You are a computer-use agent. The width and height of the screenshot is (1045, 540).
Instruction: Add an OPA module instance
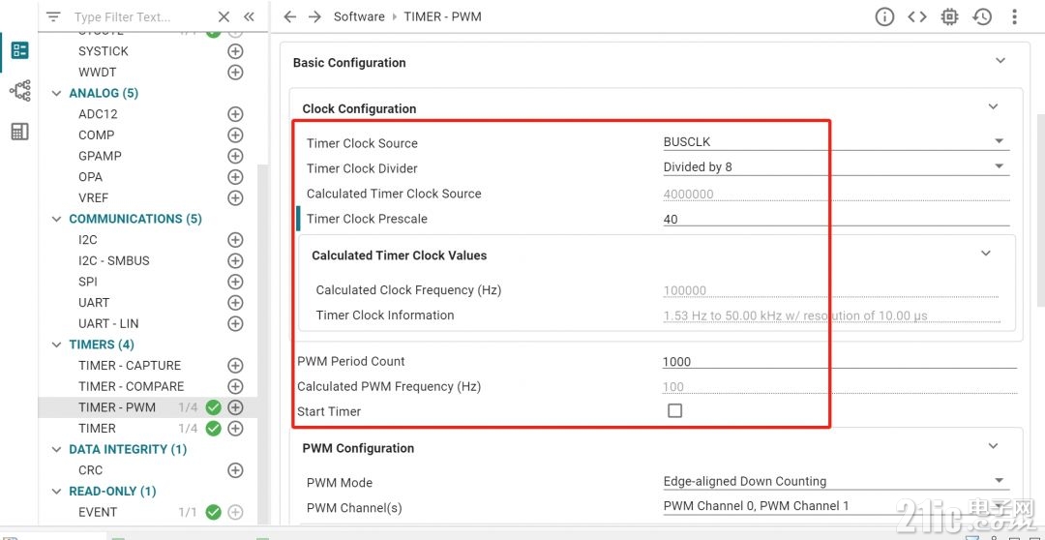(235, 177)
